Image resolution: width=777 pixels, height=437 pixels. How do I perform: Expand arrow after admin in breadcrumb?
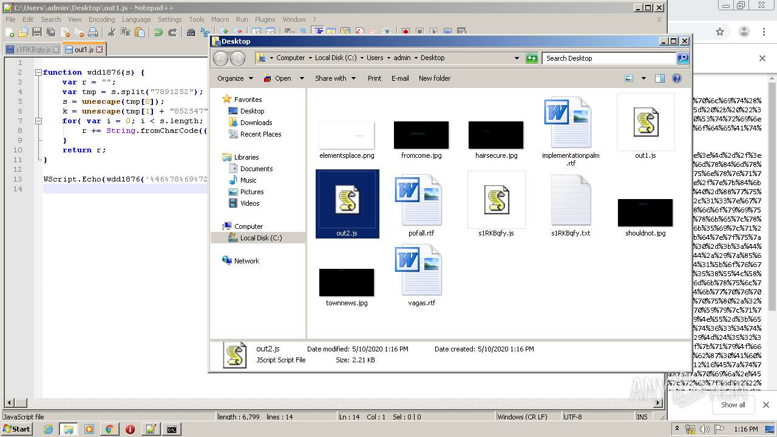coord(416,58)
